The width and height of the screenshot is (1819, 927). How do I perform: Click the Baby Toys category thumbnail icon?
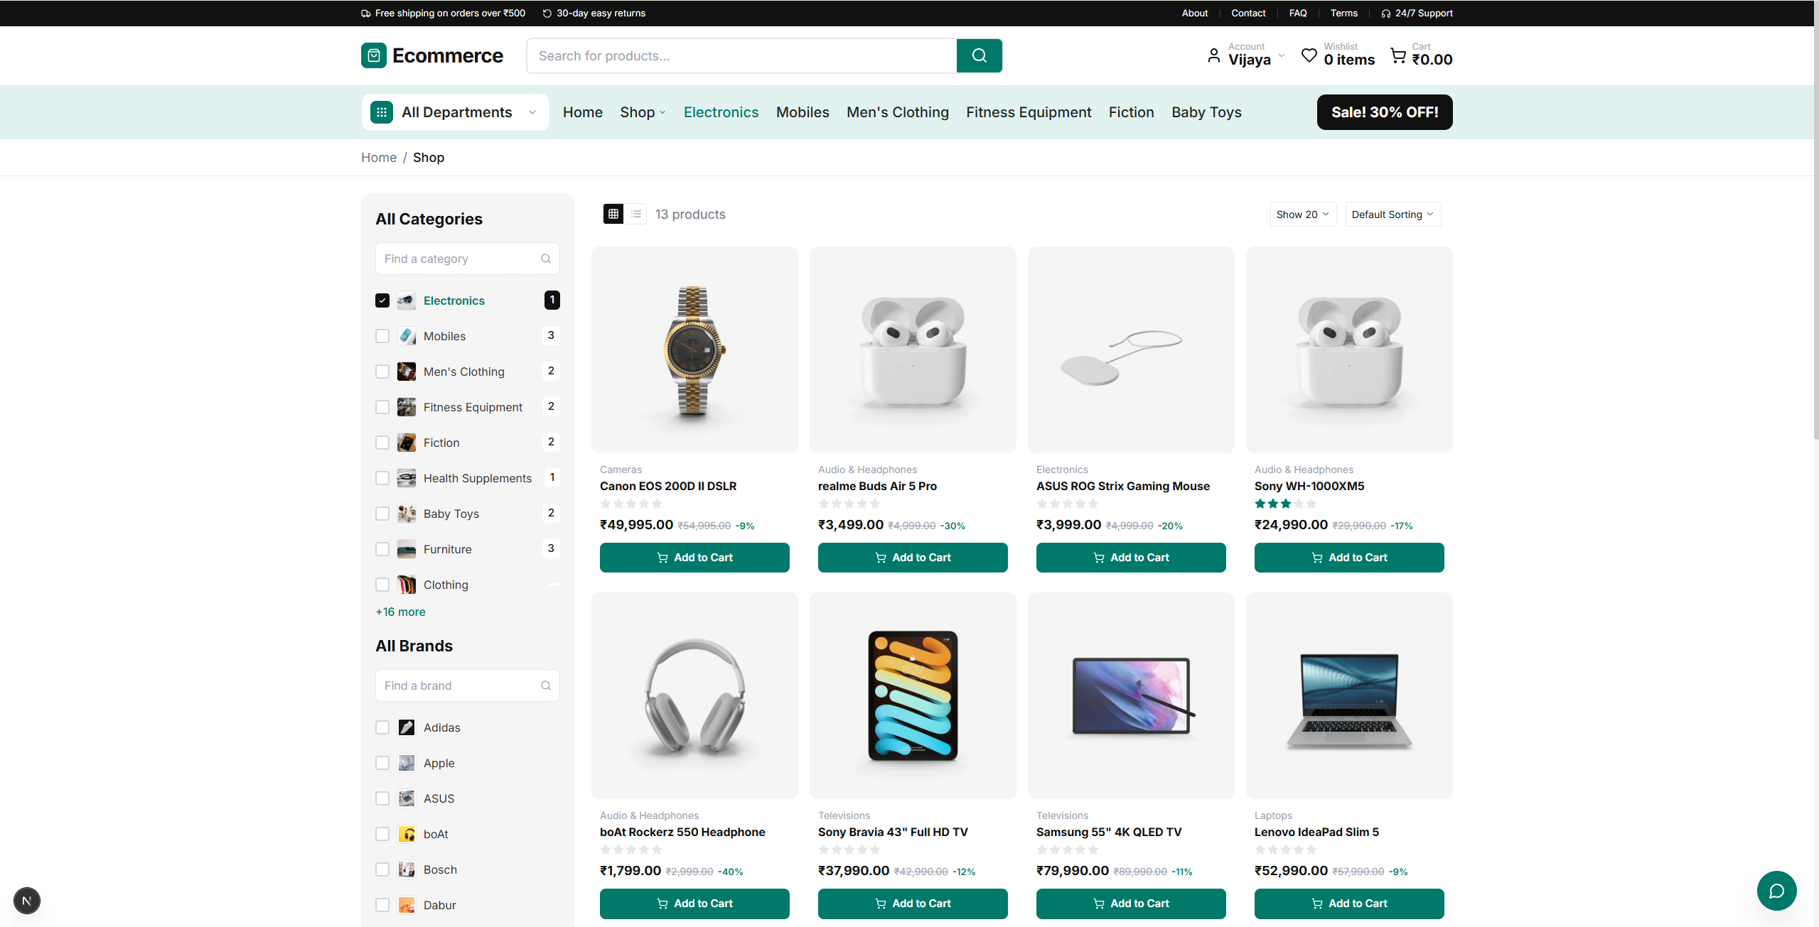point(407,514)
